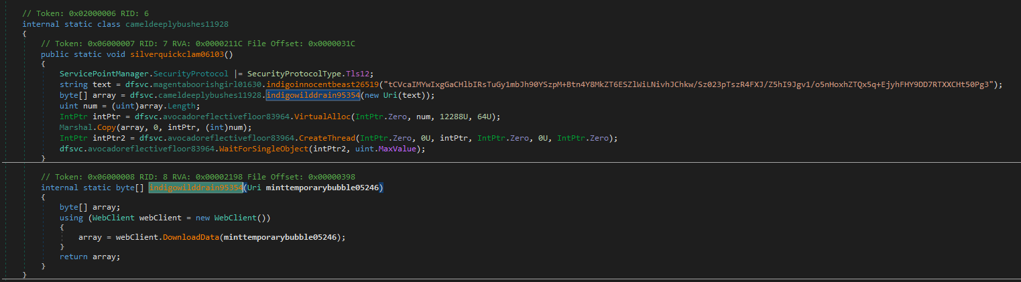
Task: Click File Offset value 0x0000031C
Action: coord(331,44)
